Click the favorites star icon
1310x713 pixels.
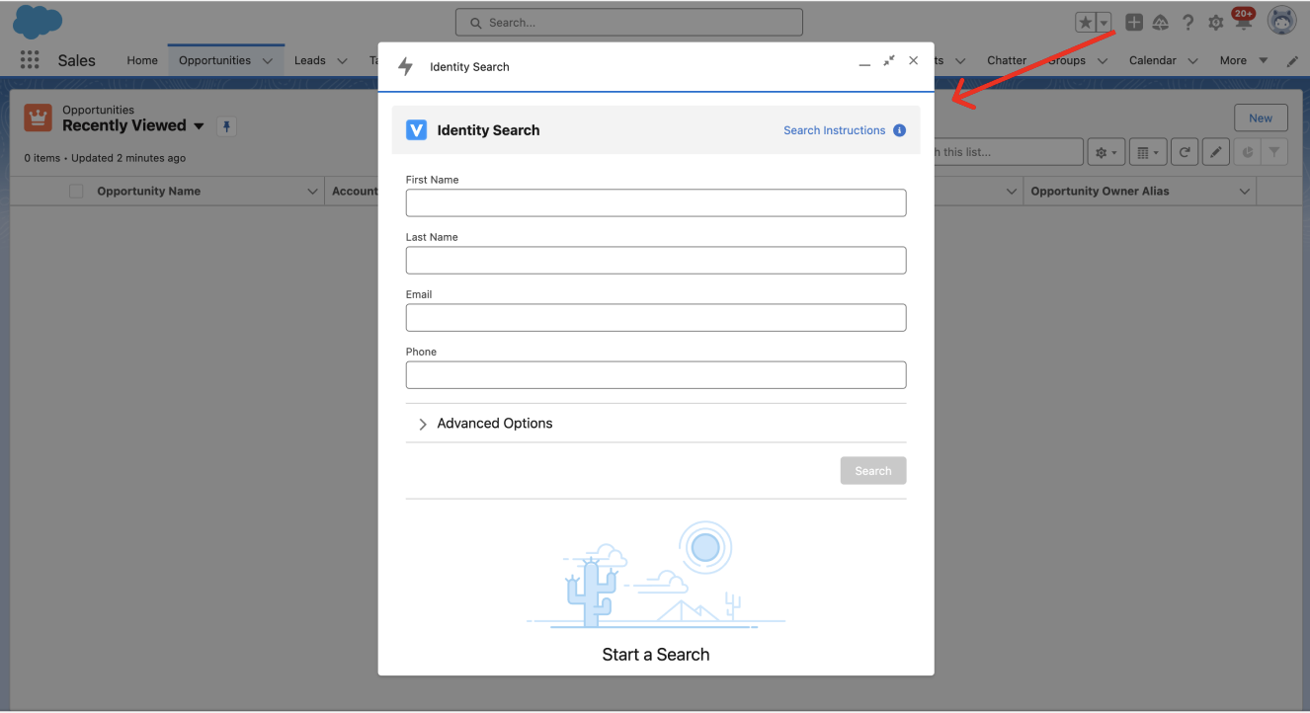pyautogui.click(x=1086, y=22)
